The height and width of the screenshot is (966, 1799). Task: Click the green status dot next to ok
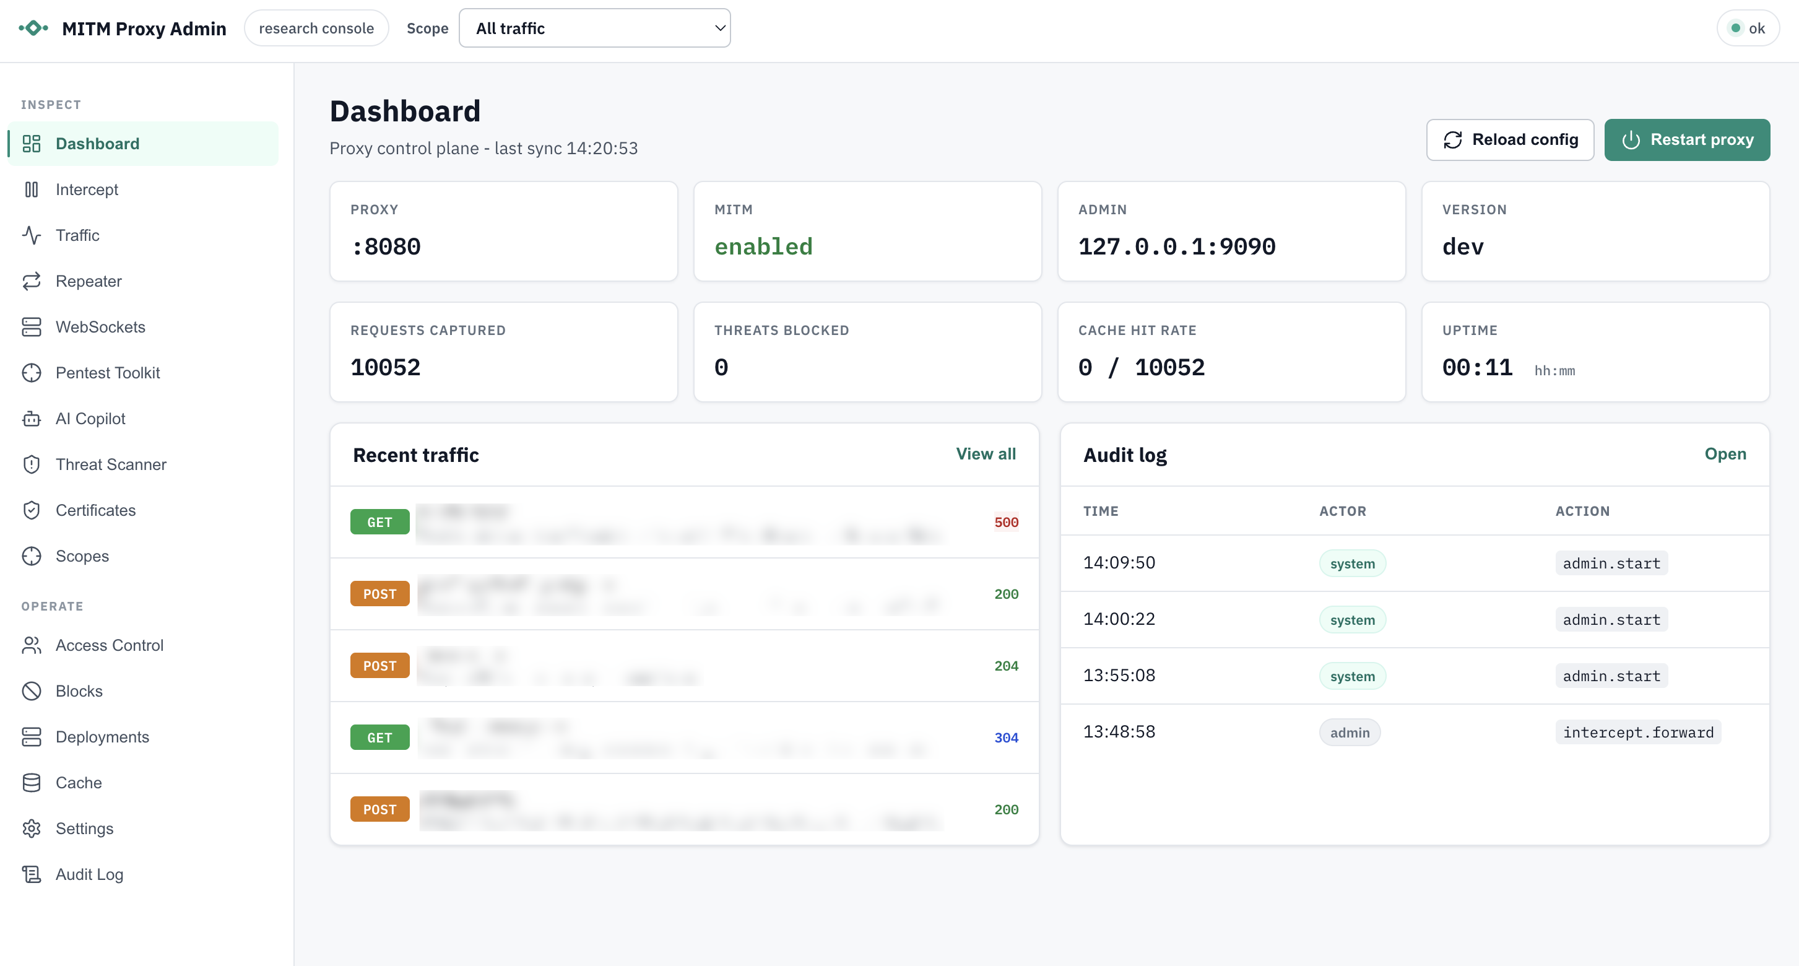click(1735, 28)
